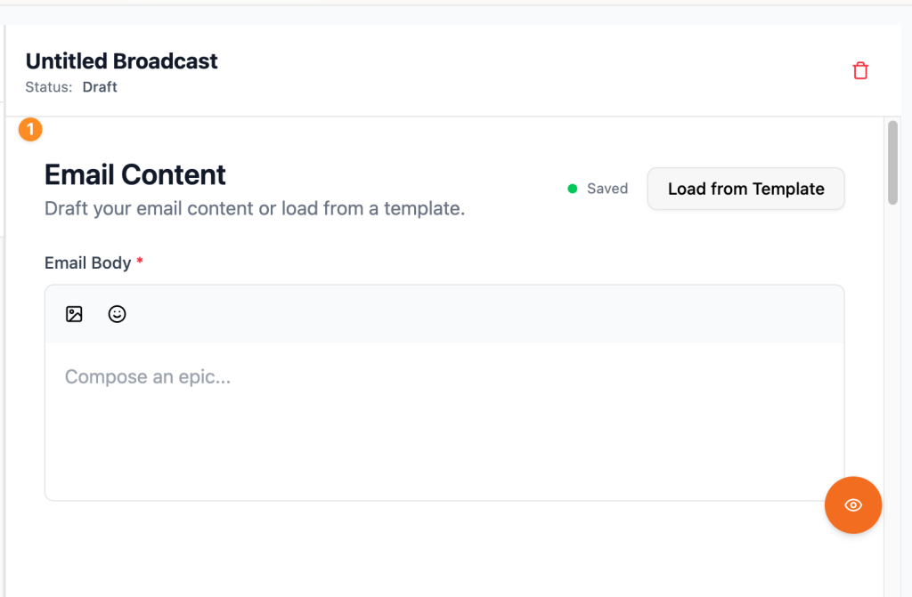Insert an image into the email body
This screenshot has width=912, height=597.
[x=74, y=314]
